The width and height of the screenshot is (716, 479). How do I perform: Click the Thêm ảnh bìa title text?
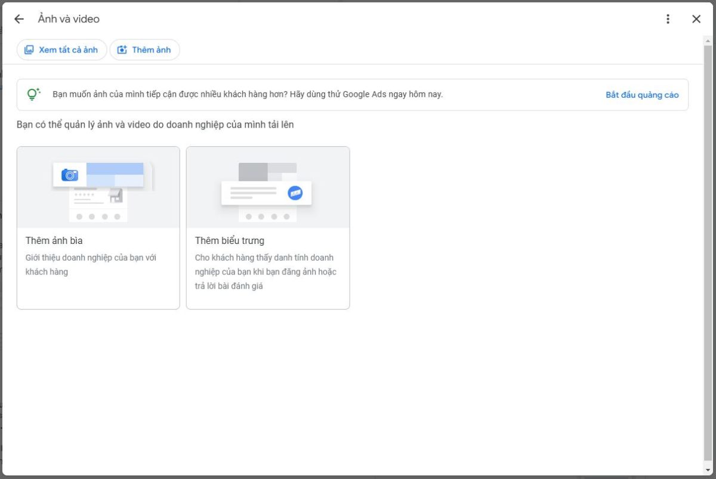pos(53,240)
